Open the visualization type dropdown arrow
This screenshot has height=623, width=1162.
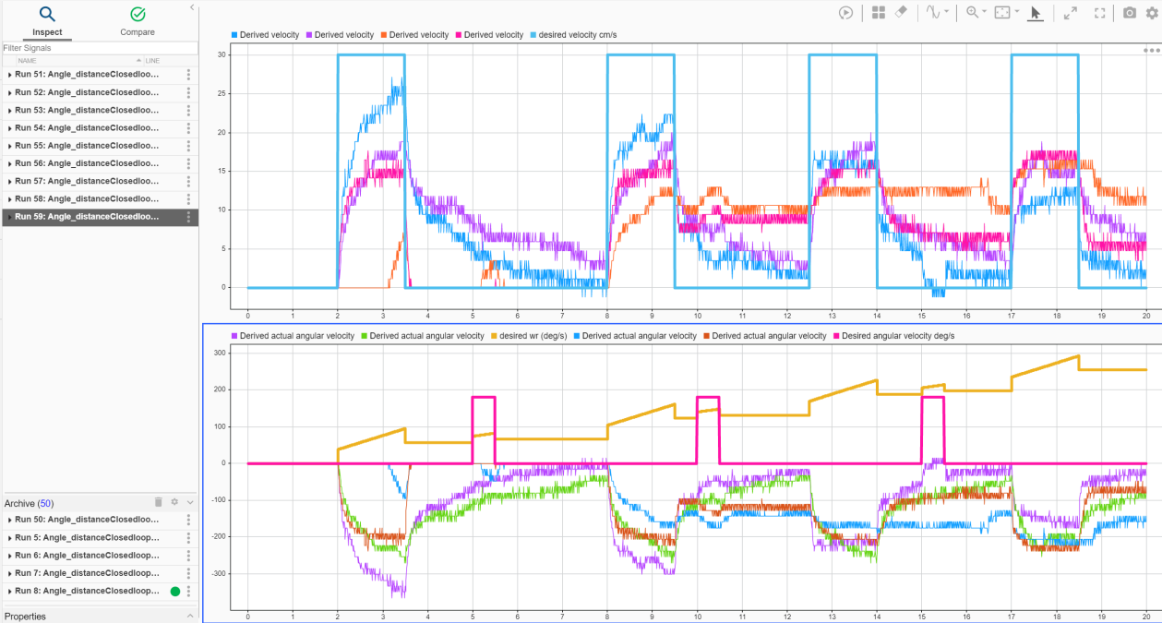click(x=948, y=13)
